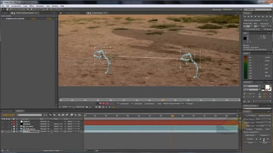Click Apply button in Tracker
273x153 pixels.
264,143
